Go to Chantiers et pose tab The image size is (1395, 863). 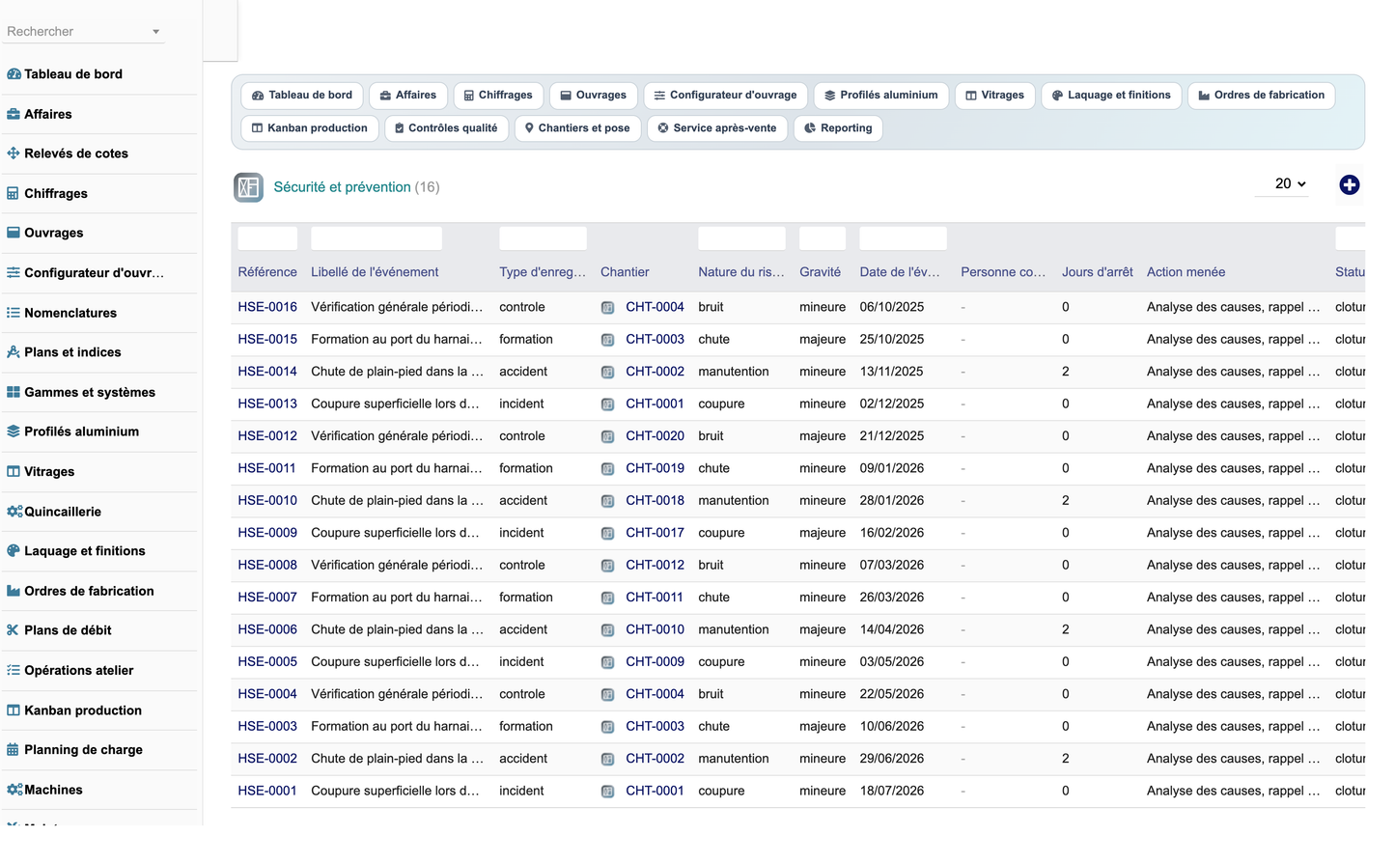tap(577, 128)
